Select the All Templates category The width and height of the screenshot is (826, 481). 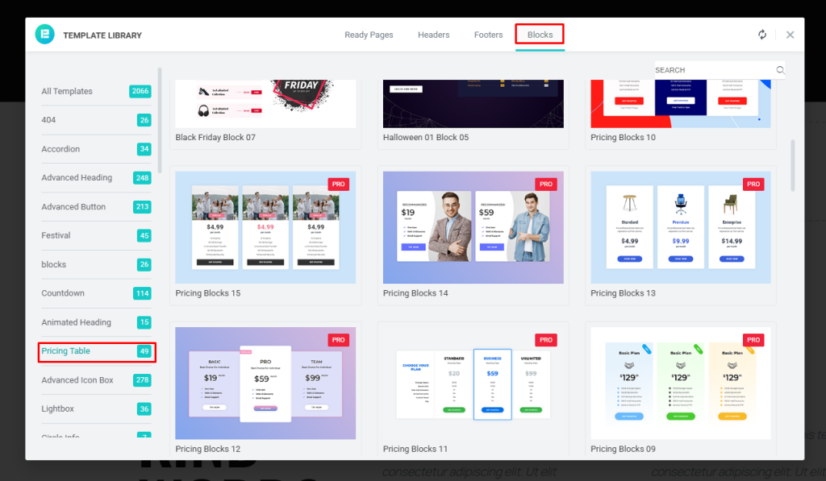pyautogui.click(x=96, y=91)
